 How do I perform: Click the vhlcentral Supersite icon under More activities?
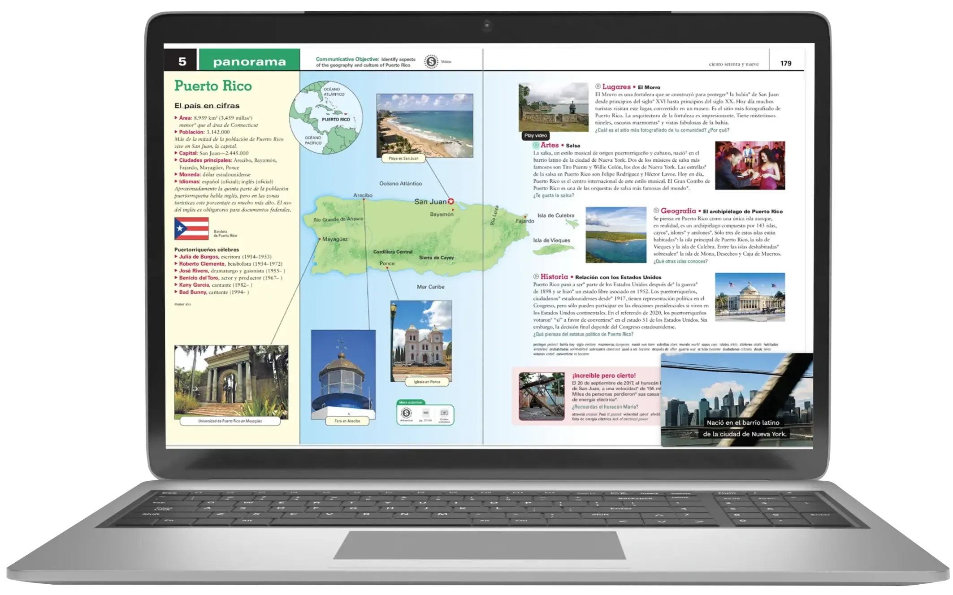click(x=406, y=414)
